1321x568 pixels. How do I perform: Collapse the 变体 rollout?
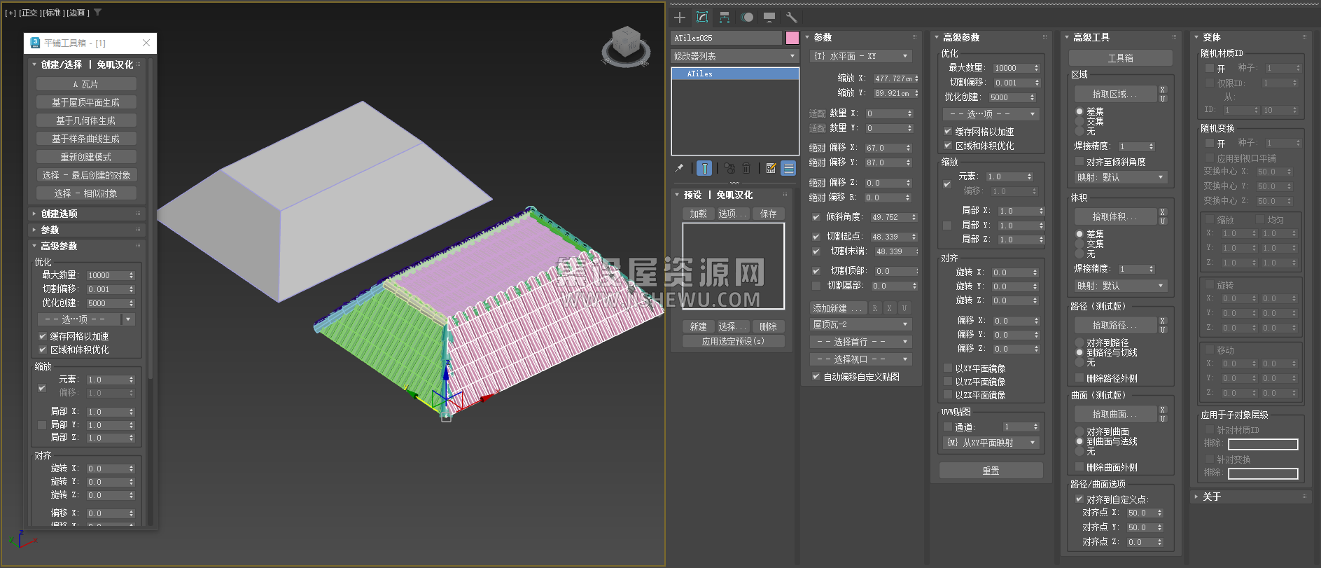[1251, 37]
